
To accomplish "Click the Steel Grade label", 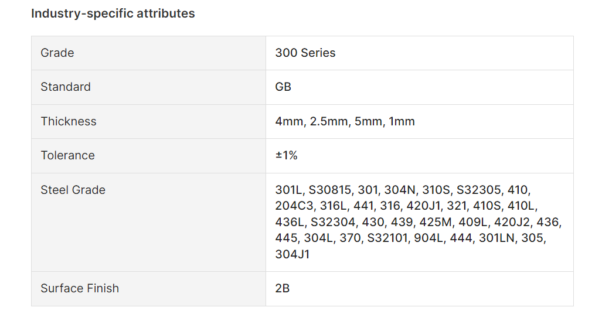I will point(73,190).
